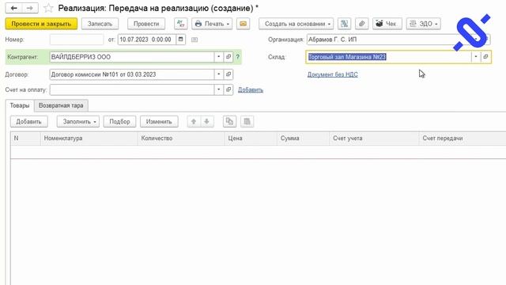This screenshot has width=506, height=285.
Task: Open the Договор record with open icon
Action: (x=228, y=74)
